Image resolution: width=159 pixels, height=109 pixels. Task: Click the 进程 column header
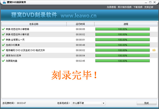126,24
